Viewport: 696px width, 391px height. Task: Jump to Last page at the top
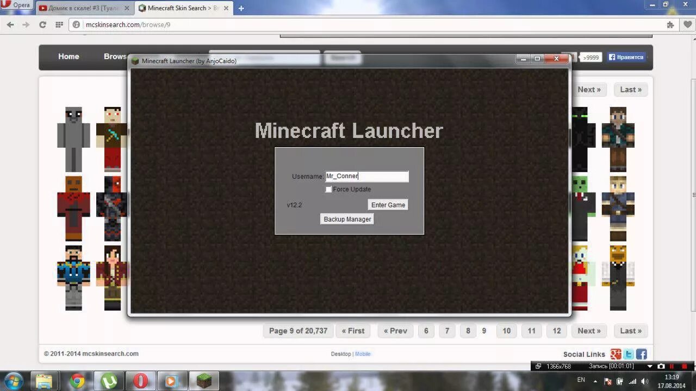631,90
